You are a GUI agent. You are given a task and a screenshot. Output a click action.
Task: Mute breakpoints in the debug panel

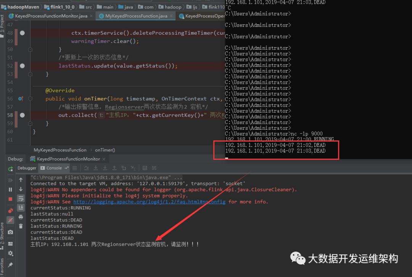tap(10, 220)
